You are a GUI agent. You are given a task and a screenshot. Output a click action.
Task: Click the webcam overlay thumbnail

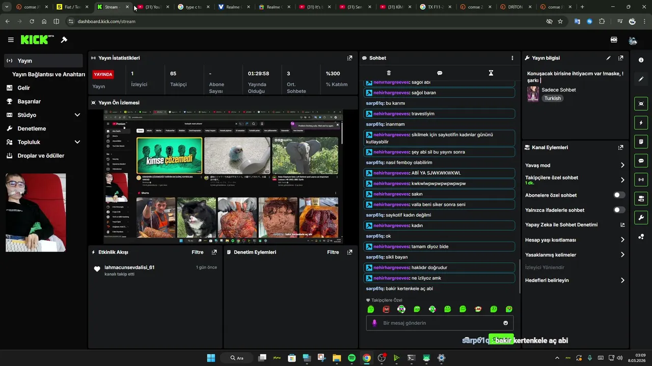[x=36, y=212]
